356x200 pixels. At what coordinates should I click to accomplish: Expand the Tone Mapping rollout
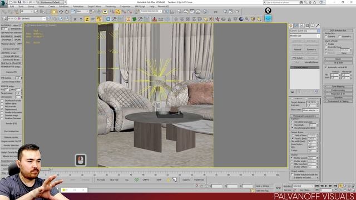point(338,87)
